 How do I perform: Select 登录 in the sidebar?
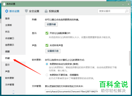click(x=13, y=18)
